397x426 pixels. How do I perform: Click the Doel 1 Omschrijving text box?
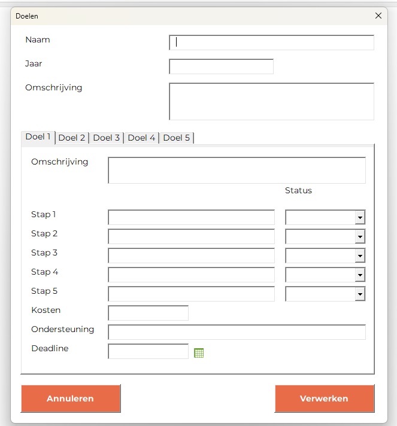(x=237, y=170)
